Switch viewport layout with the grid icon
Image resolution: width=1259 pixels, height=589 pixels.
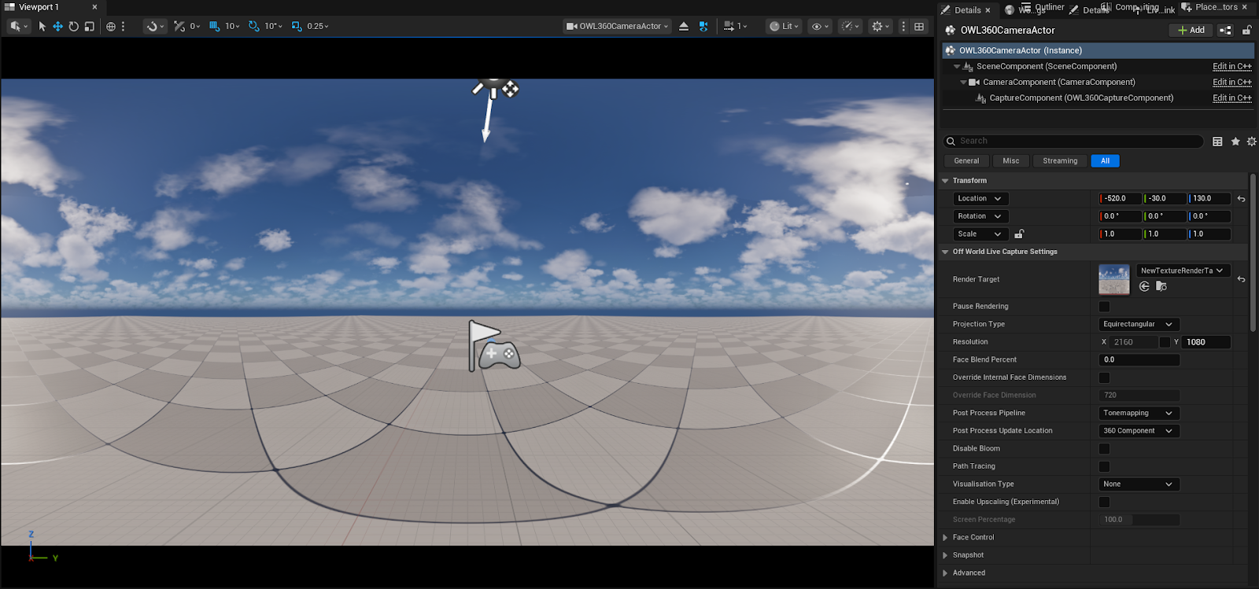[919, 26]
